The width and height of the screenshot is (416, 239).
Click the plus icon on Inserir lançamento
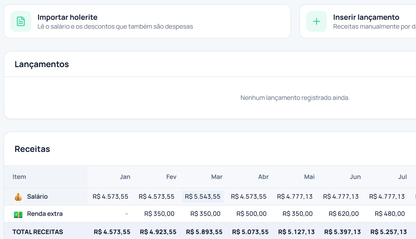pos(316,21)
